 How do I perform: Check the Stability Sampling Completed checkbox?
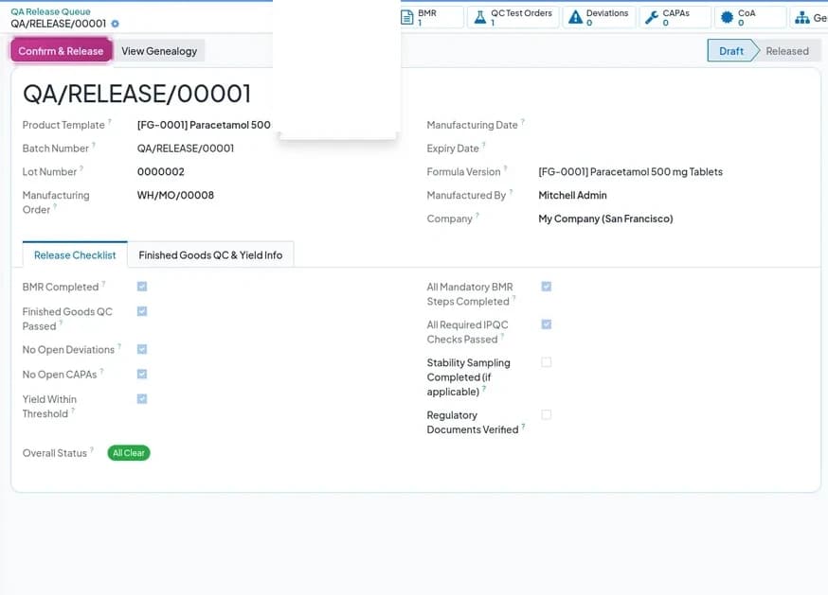tap(547, 362)
